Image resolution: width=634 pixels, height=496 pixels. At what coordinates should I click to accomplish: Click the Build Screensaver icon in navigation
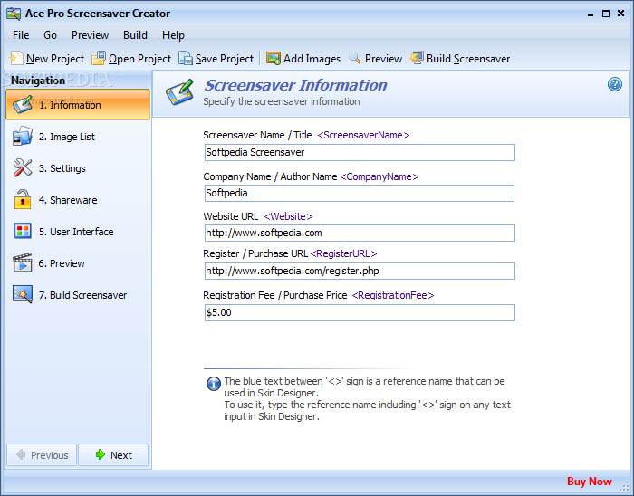point(23,294)
